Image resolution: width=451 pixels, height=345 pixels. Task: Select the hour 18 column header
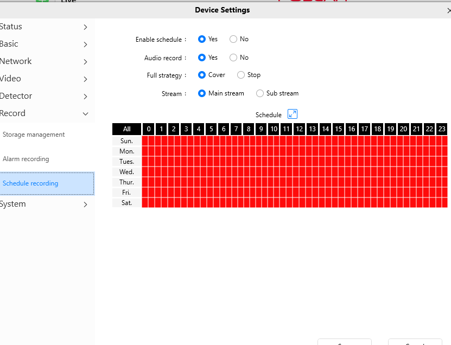click(377, 129)
